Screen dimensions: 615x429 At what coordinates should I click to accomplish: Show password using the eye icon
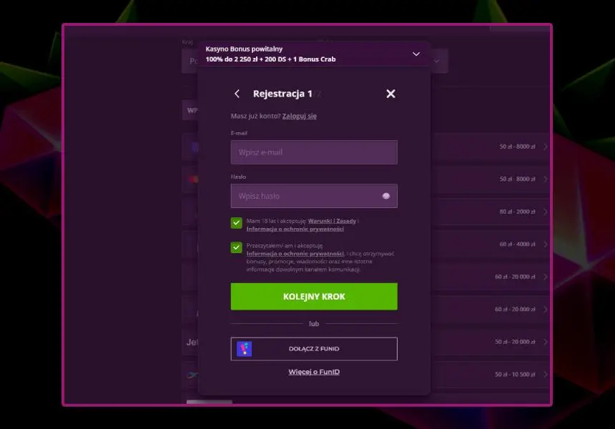point(386,196)
